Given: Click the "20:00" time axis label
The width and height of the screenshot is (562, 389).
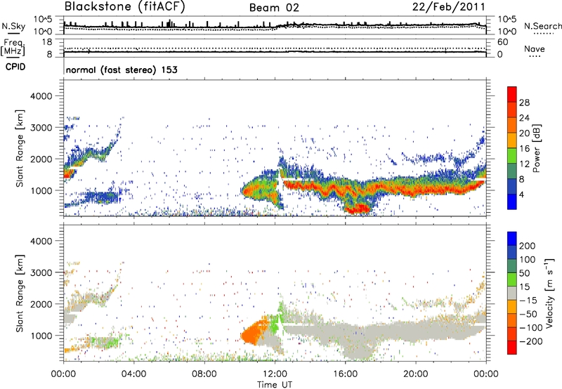Looking at the screenshot, I should coord(415,374).
